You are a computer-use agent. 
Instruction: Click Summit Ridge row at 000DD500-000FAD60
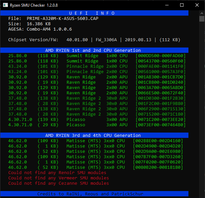pos(97,56)
